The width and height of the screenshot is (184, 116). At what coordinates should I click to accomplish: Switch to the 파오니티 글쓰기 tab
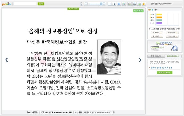173,56
